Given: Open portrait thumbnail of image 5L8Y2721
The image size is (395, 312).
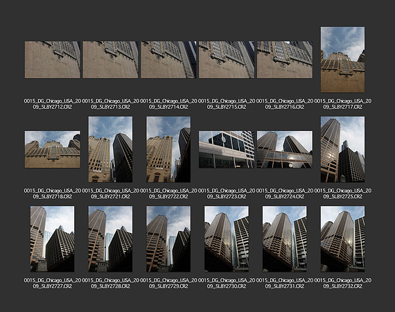Looking at the screenshot, I should [x=111, y=150].
